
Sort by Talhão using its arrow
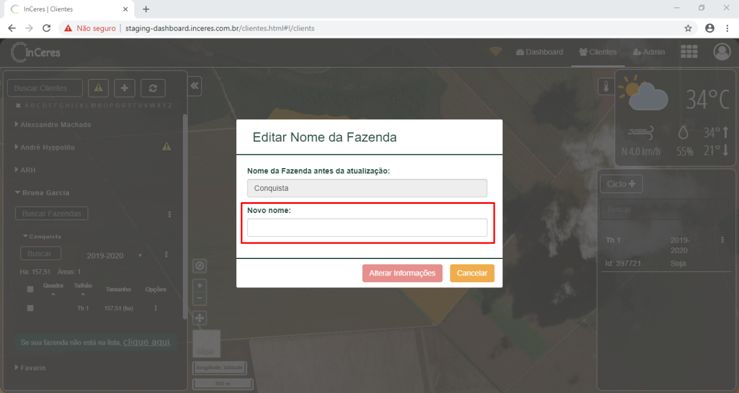[83, 294]
